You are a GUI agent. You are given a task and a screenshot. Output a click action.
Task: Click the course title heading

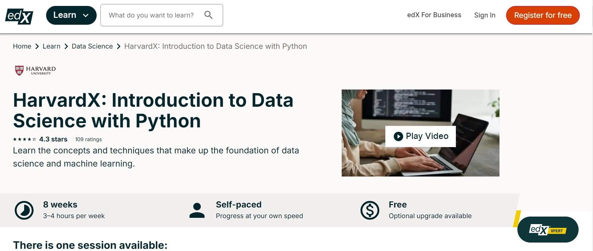click(x=153, y=110)
